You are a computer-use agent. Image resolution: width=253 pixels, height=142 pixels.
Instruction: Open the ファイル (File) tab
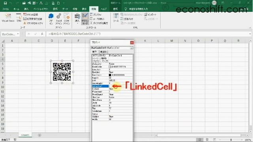click(5, 9)
